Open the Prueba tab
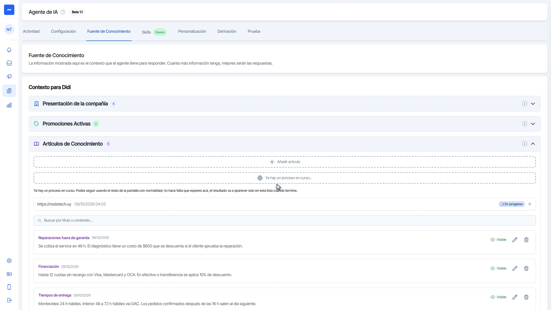The width and height of the screenshot is (551, 310). pyautogui.click(x=254, y=31)
